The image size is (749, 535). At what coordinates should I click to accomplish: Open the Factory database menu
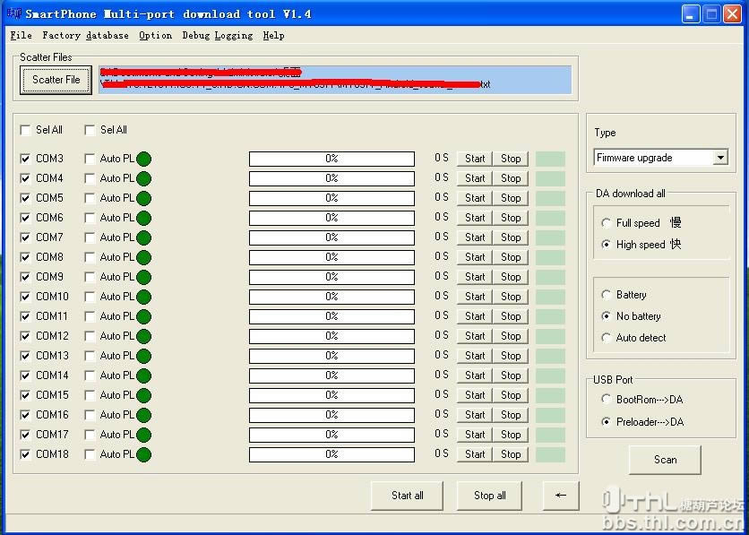(85, 36)
